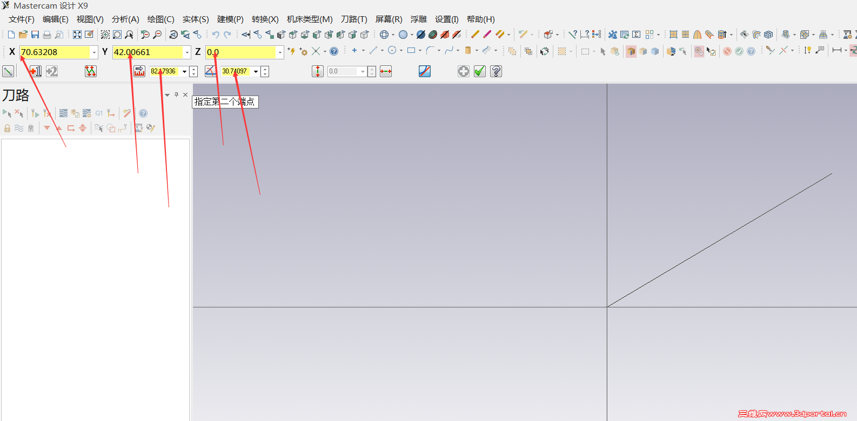
Task: Open the line angle value dropdown
Action: tap(256, 71)
